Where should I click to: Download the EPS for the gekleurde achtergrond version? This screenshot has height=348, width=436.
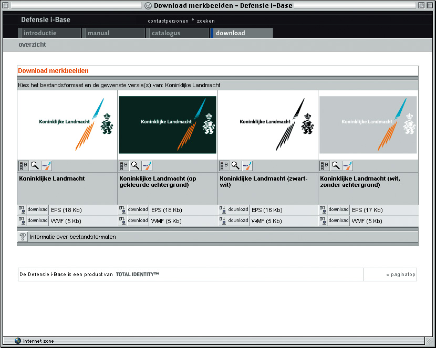click(138, 209)
